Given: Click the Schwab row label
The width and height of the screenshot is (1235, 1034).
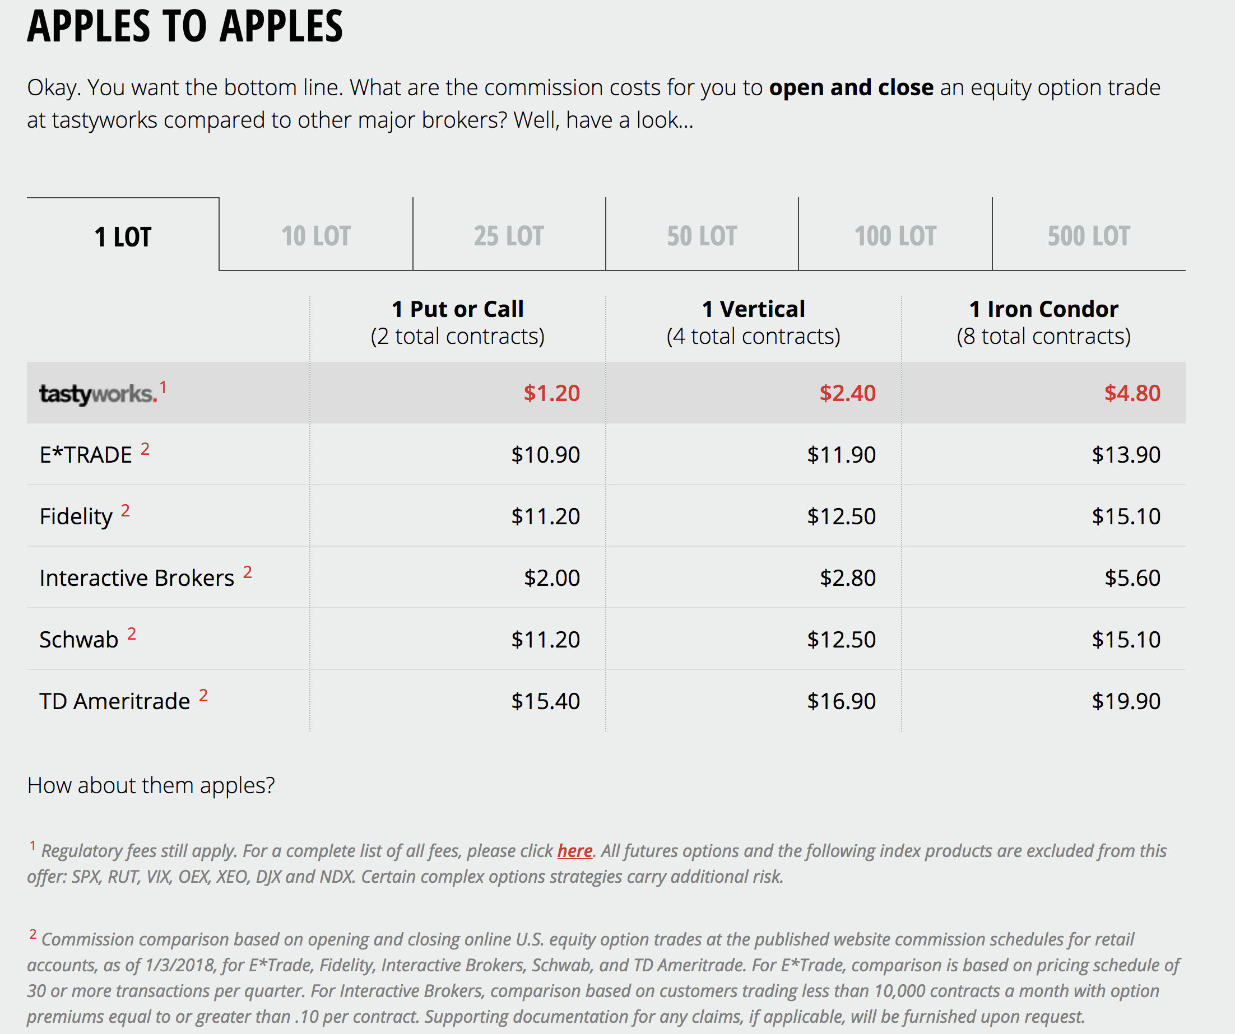Looking at the screenshot, I should point(79,640).
